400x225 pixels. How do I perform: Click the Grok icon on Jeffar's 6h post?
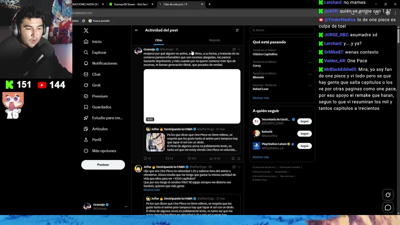point(234,167)
